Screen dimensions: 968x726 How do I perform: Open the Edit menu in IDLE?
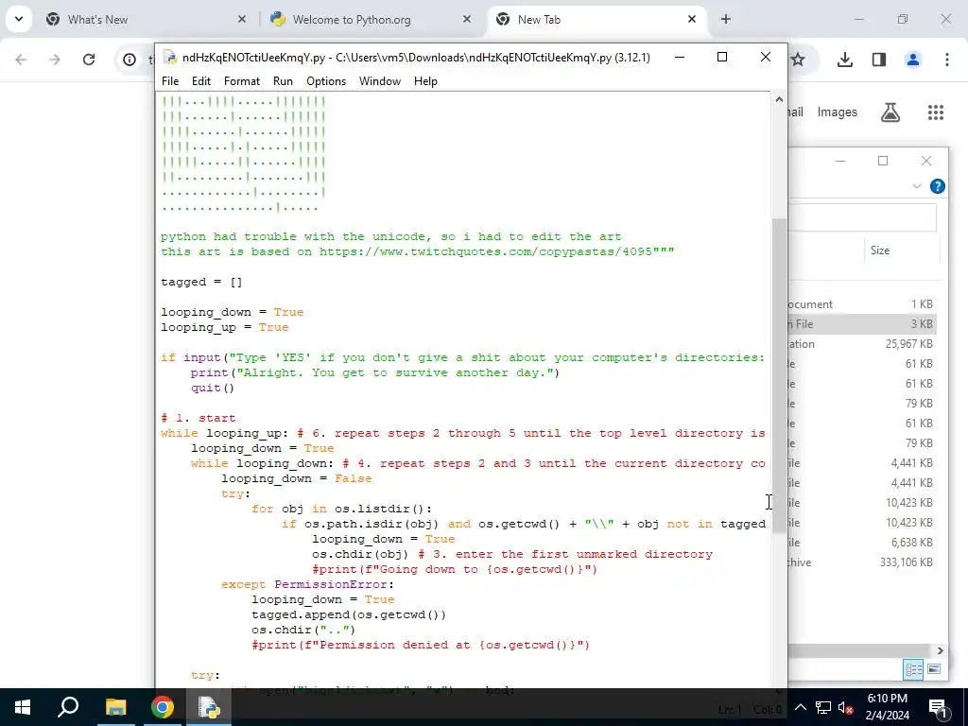click(x=201, y=81)
